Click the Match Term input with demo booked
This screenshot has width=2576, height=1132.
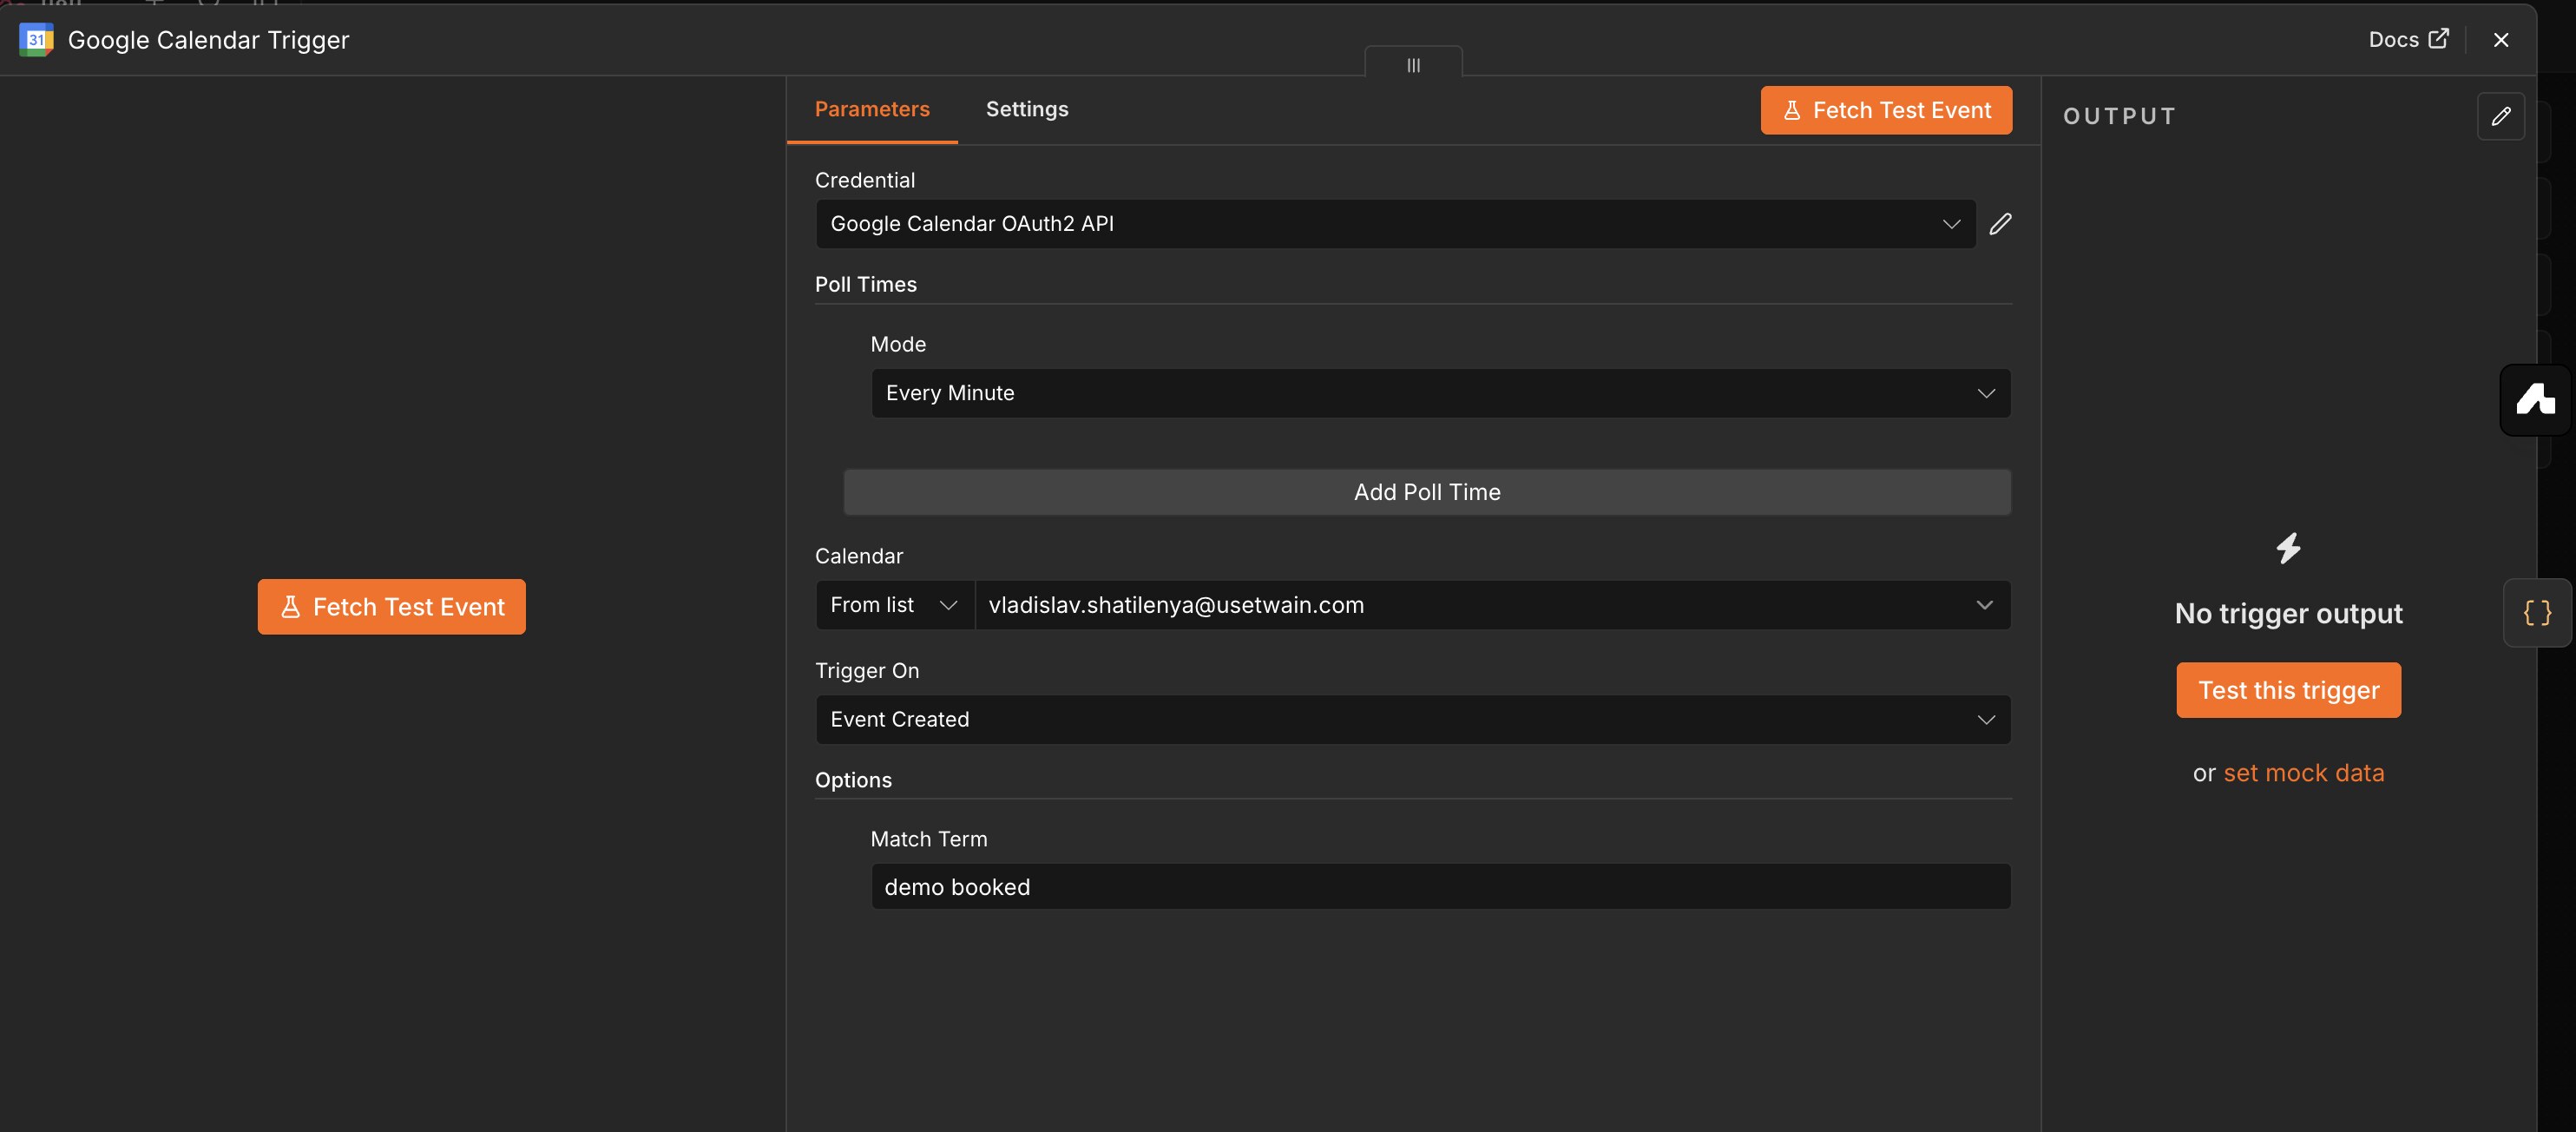[x=1441, y=886]
